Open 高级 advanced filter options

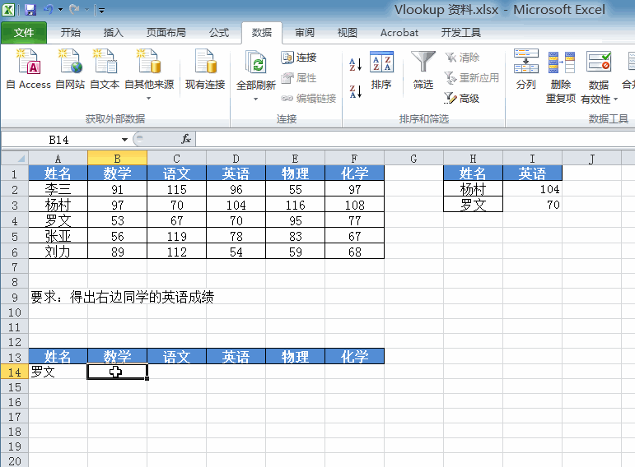[462, 98]
